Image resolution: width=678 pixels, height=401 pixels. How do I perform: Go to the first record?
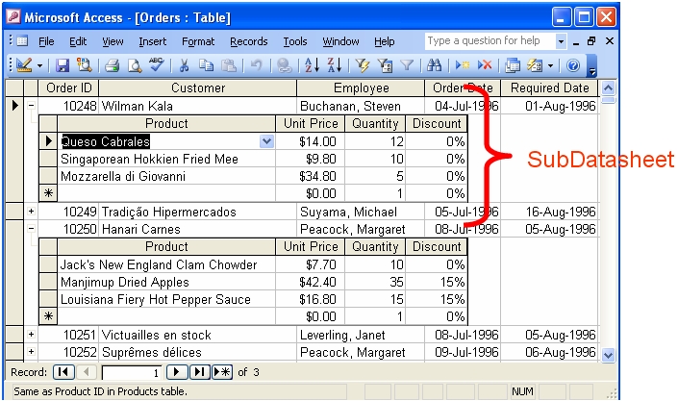pyautogui.click(x=63, y=372)
